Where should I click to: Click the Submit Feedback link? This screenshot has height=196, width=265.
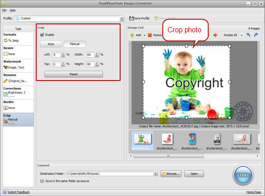pos(19,192)
